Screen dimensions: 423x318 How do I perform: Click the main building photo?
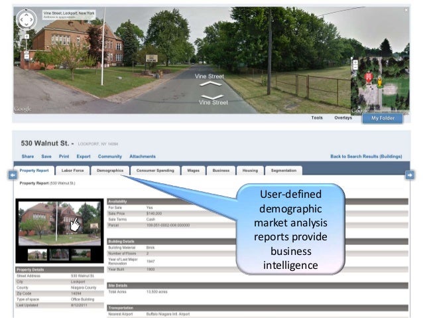pyautogui.click(x=59, y=223)
